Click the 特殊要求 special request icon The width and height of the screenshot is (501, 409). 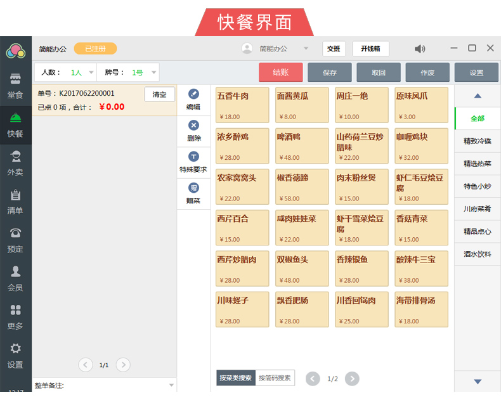[193, 157]
